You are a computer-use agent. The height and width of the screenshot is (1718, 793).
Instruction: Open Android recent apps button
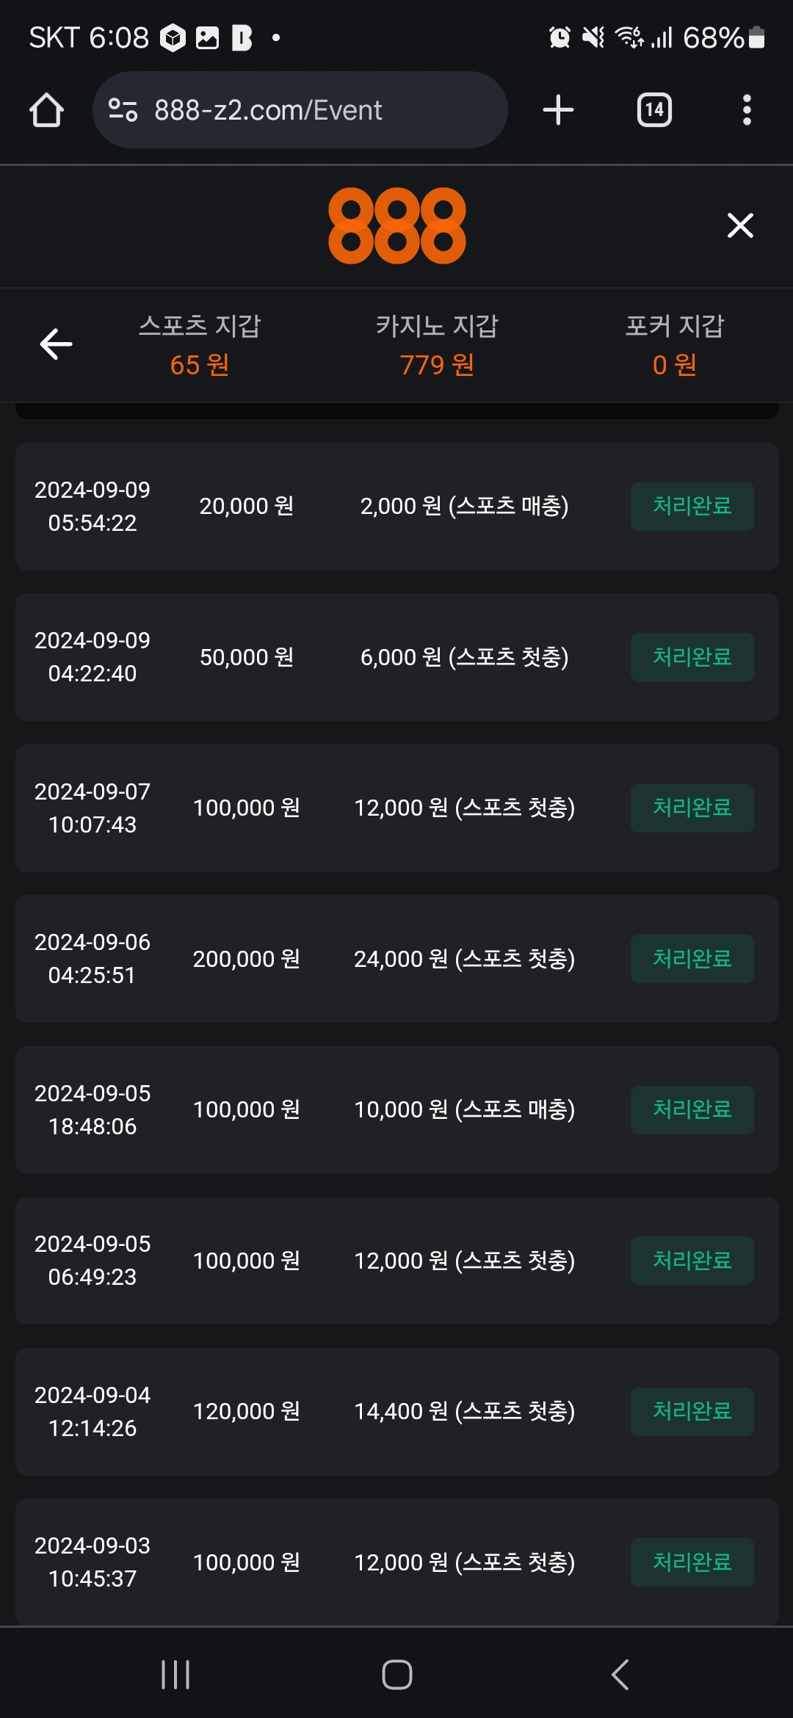click(175, 1675)
